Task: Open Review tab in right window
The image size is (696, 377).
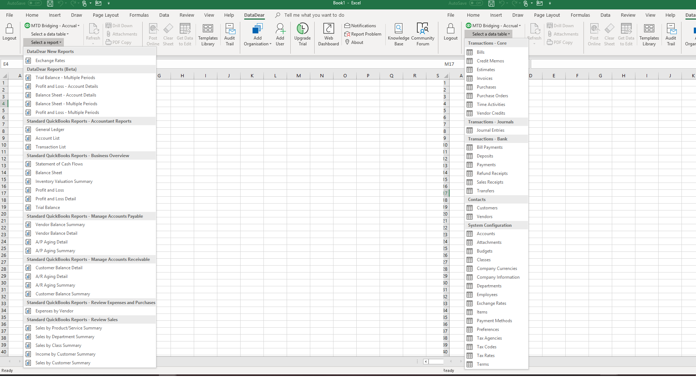Action: [628, 15]
